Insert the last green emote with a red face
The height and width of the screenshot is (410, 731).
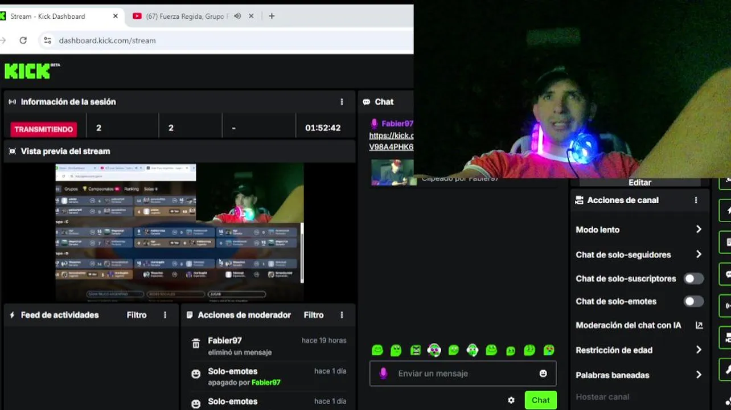click(x=549, y=350)
